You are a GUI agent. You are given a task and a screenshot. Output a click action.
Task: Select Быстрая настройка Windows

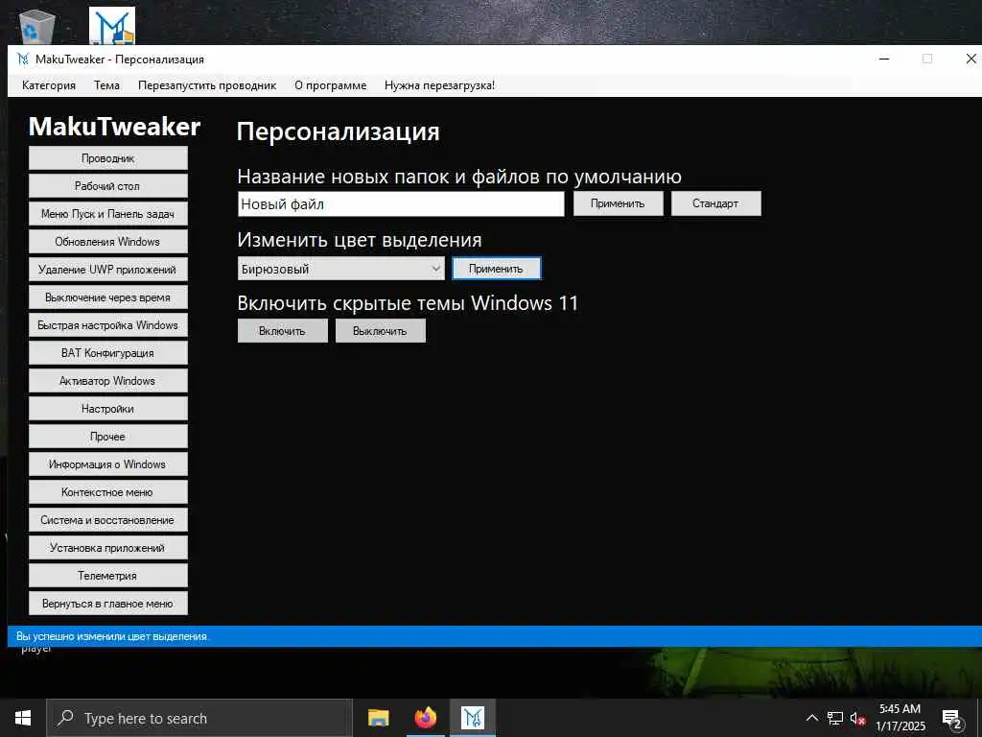107,325
